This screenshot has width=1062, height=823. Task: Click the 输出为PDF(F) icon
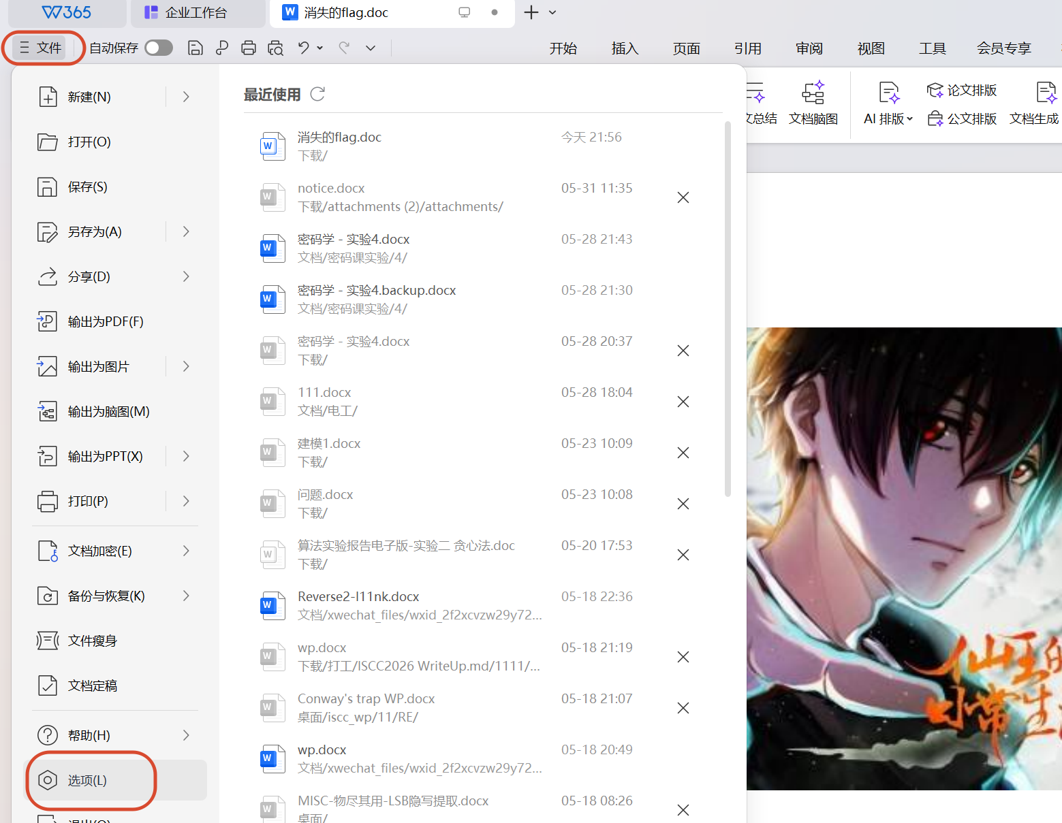point(47,321)
